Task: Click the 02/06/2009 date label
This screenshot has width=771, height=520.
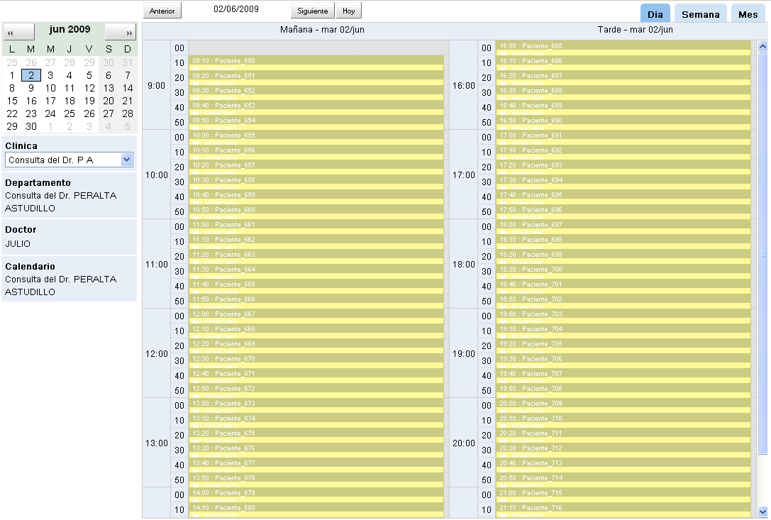Action: [236, 9]
